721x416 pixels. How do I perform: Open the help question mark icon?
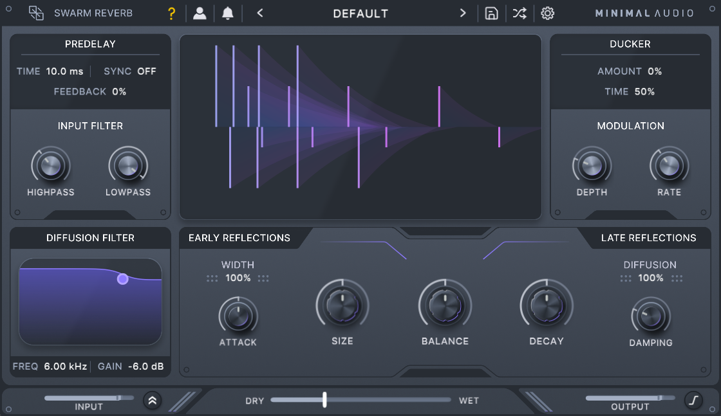(x=171, y=14)
